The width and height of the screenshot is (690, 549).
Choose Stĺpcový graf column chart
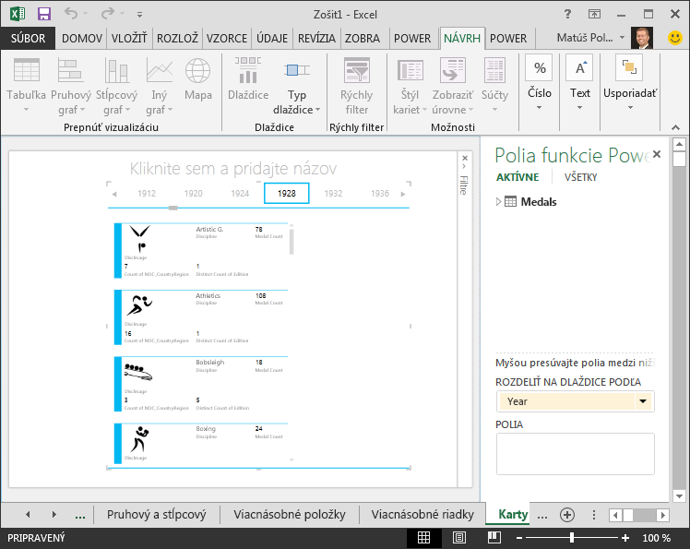click(x=116, y=86)
